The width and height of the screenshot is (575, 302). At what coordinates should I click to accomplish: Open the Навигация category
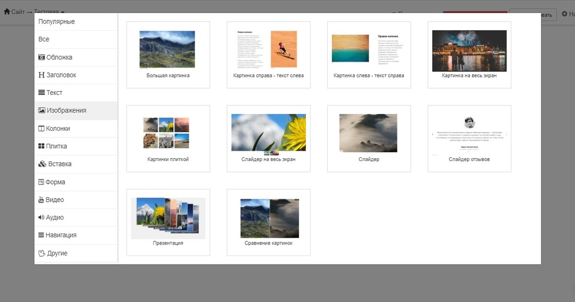61,235
